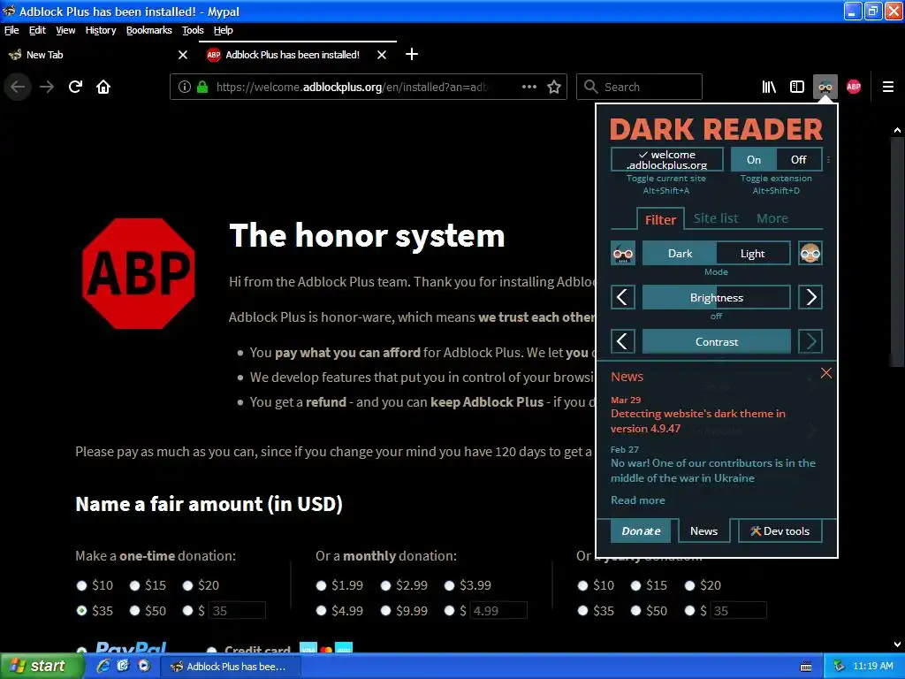Open Dark Reader Dev tools
905x679 pixels.
pos(780,531)
